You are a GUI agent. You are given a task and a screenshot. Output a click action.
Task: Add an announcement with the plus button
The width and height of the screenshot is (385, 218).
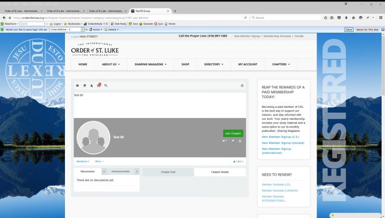pyautogui.click(x=137, y=171)
